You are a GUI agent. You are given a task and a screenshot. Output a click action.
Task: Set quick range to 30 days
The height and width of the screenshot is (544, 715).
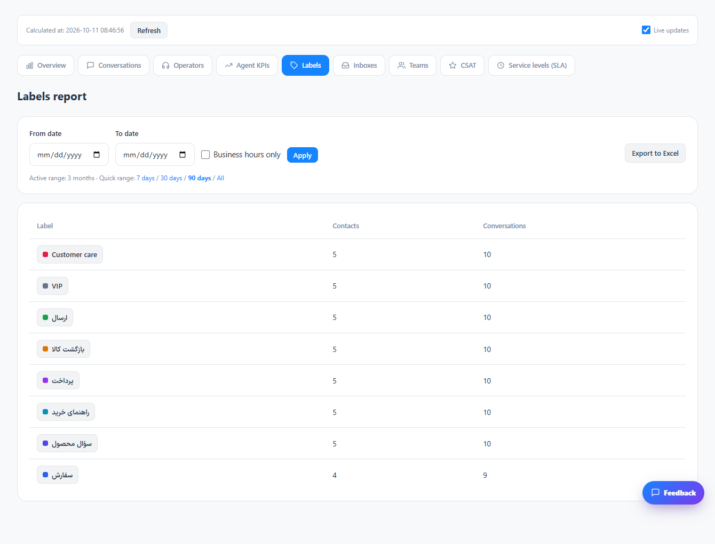click(171, 178)
